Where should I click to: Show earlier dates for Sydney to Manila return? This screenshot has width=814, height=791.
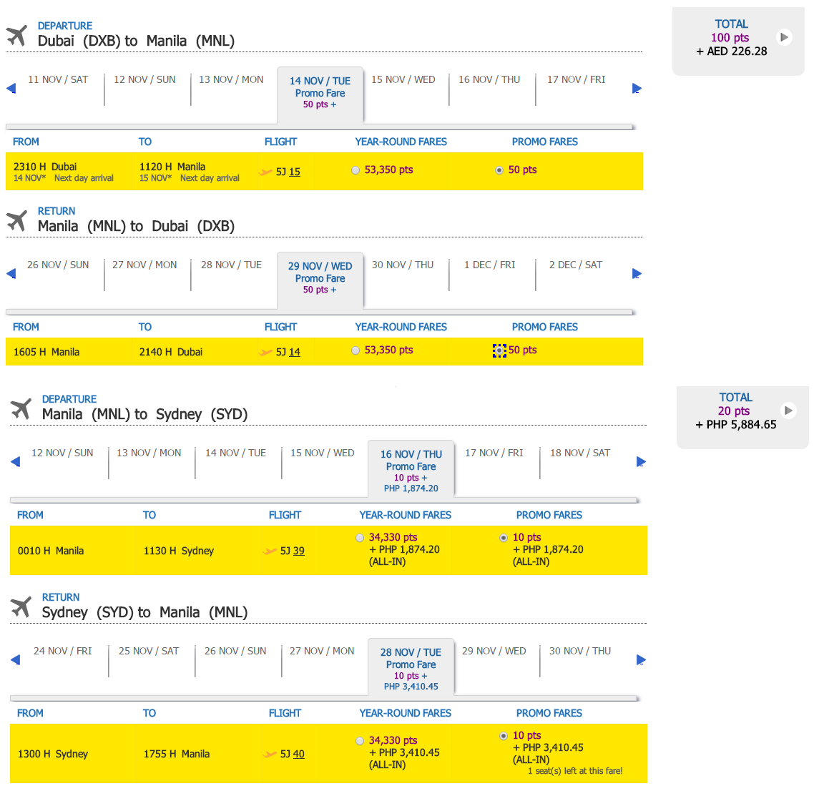tap(15, 659)
